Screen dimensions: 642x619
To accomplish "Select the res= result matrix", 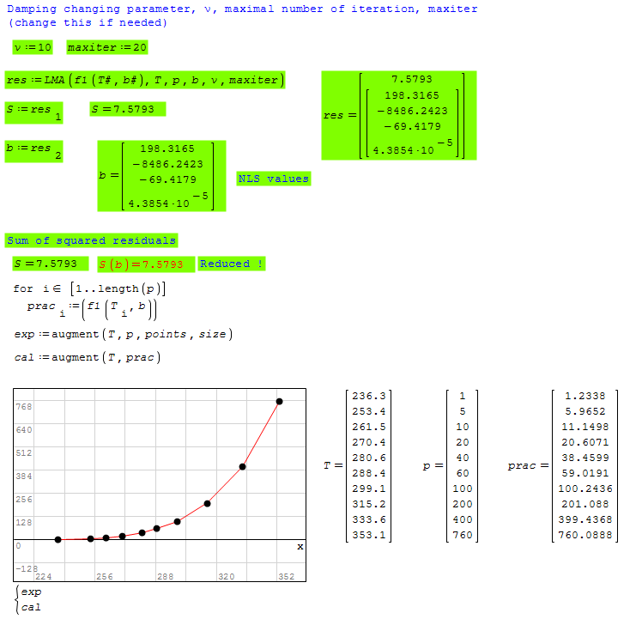I will click(398, 115).
